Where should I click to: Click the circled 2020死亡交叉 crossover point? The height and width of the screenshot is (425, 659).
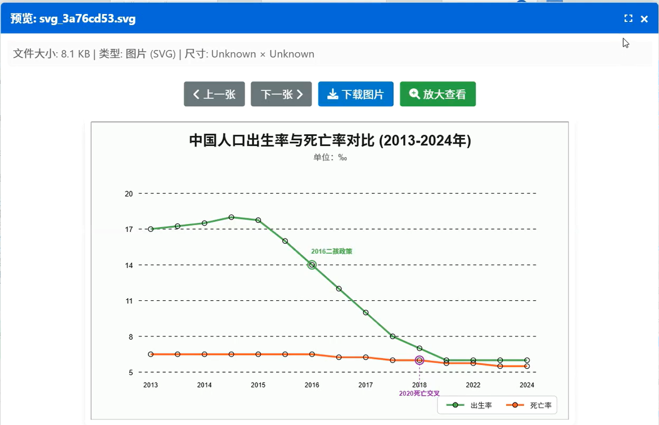coord(419,360)
